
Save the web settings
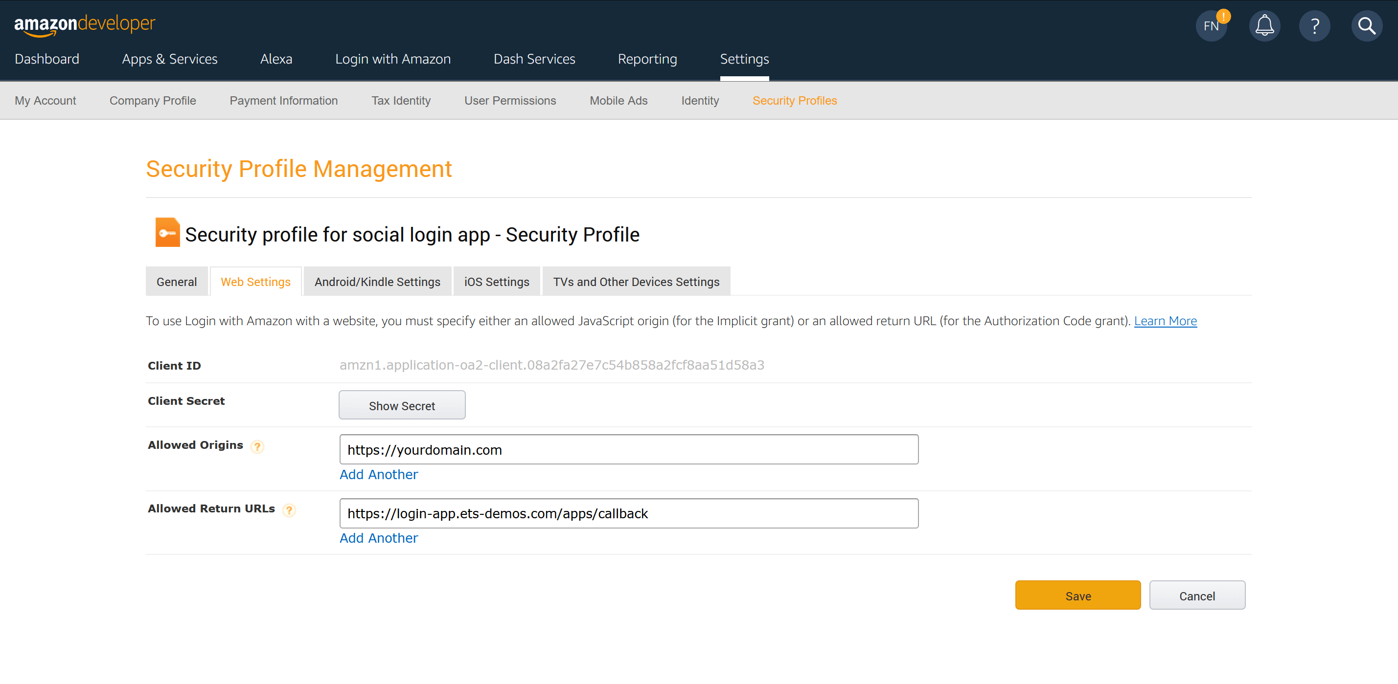[1078, 595]
